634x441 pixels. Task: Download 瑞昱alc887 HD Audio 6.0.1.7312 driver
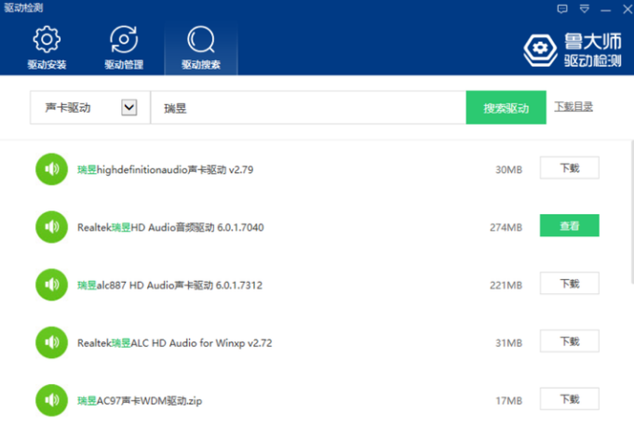coord(570,284)
